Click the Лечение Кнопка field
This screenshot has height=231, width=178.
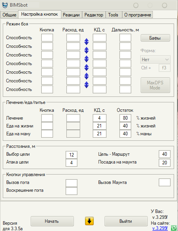coord(47,118)
